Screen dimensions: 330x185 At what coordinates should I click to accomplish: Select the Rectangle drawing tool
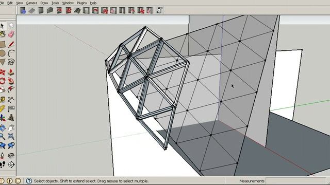(2, 44)
